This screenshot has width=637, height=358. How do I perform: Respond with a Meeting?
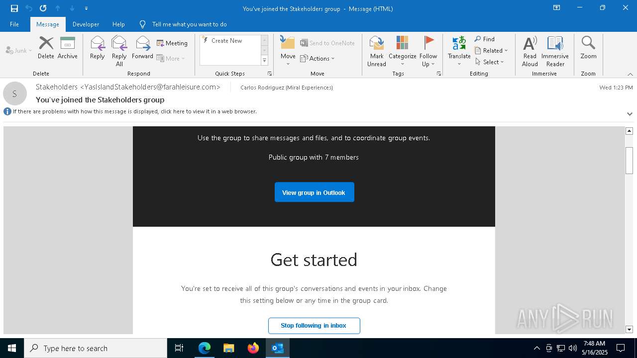(172, 43)
